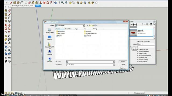Select the Freehand tool in left toolbar
The height and width of the screenshot is (96, 172).
9,21
